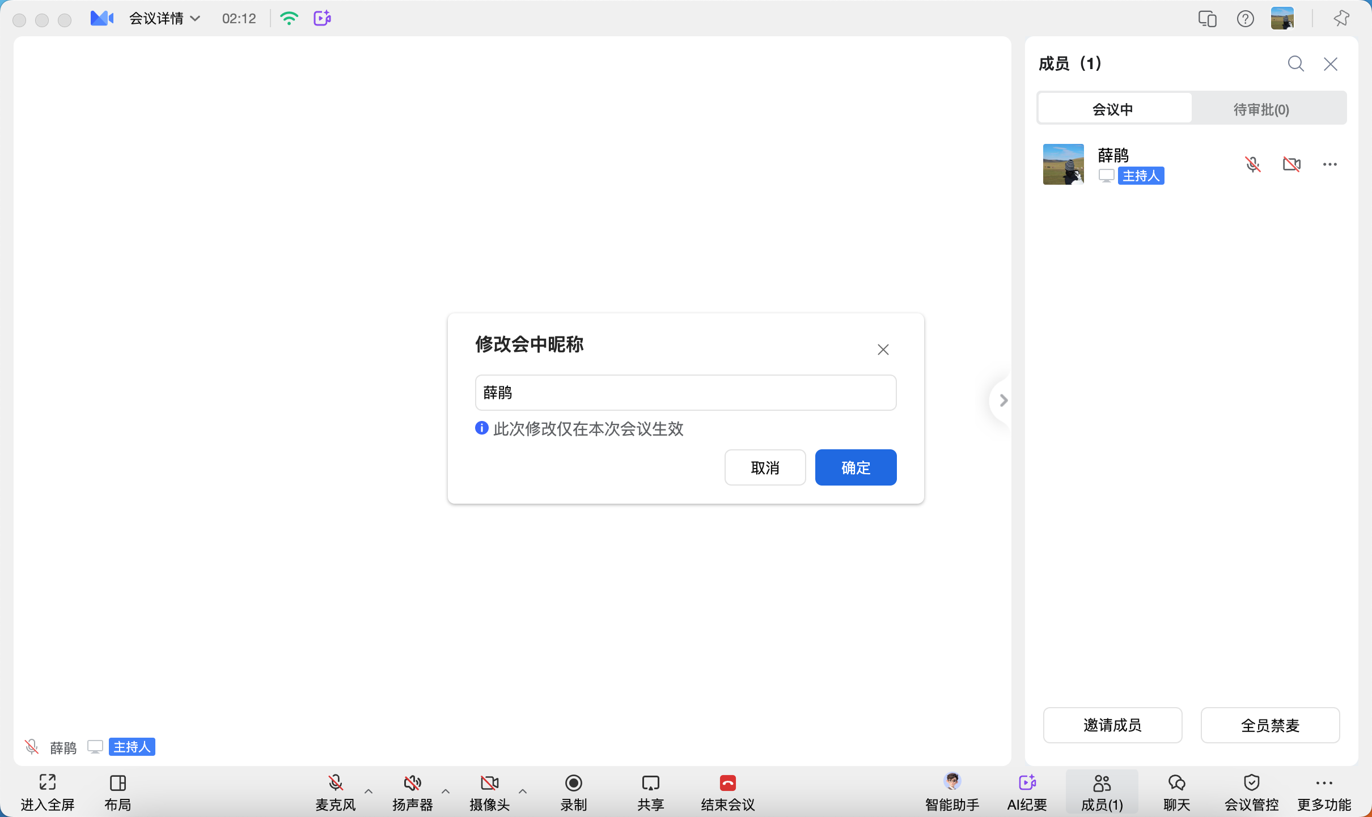1372x817 pixels.
Task: Switch to the 待审批(0) tab
Action: click(1261, 109)
